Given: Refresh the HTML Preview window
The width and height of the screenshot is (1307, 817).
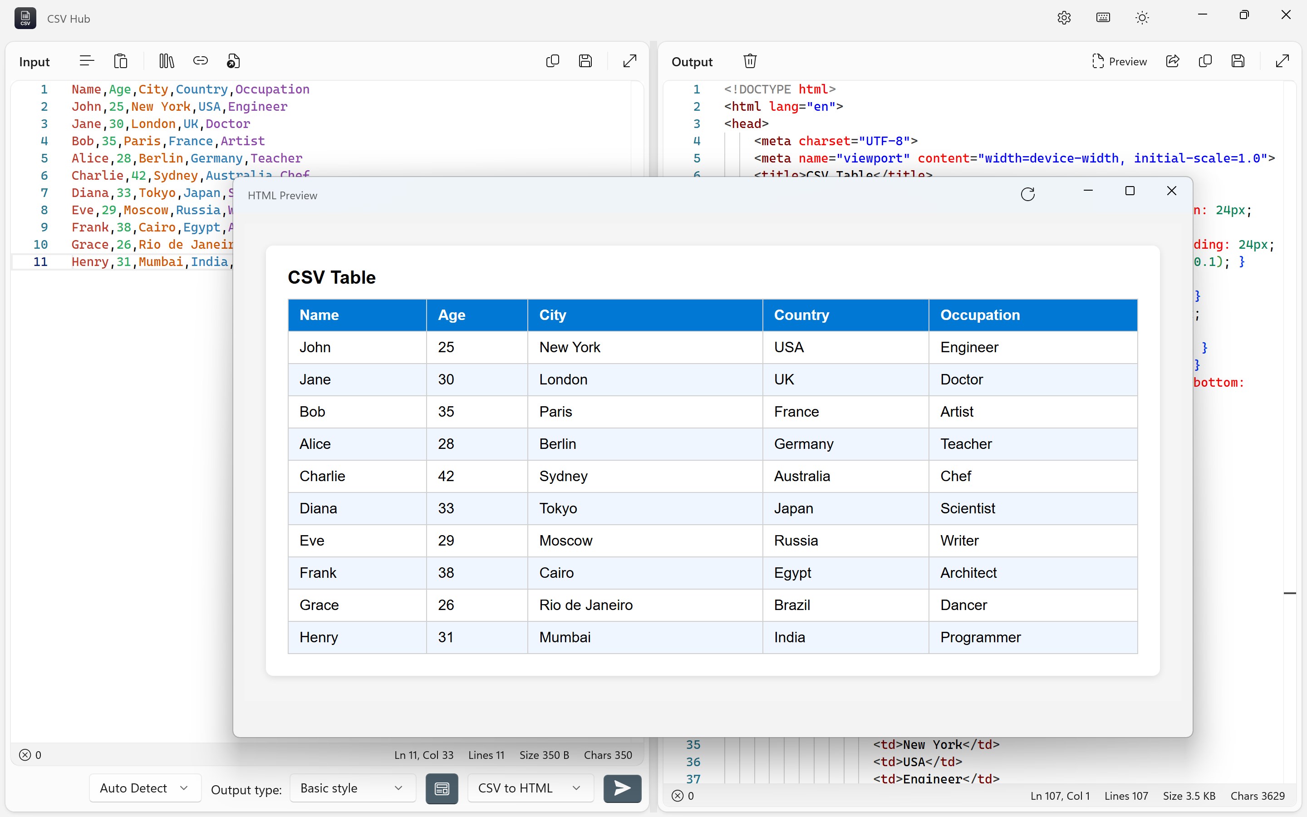Looking at the screenshot, I should click(1028, 193).
